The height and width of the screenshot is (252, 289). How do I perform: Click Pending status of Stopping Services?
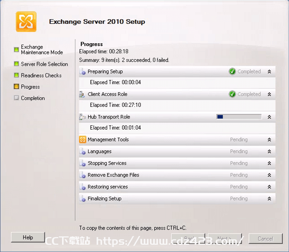click(x=239, y=163)
